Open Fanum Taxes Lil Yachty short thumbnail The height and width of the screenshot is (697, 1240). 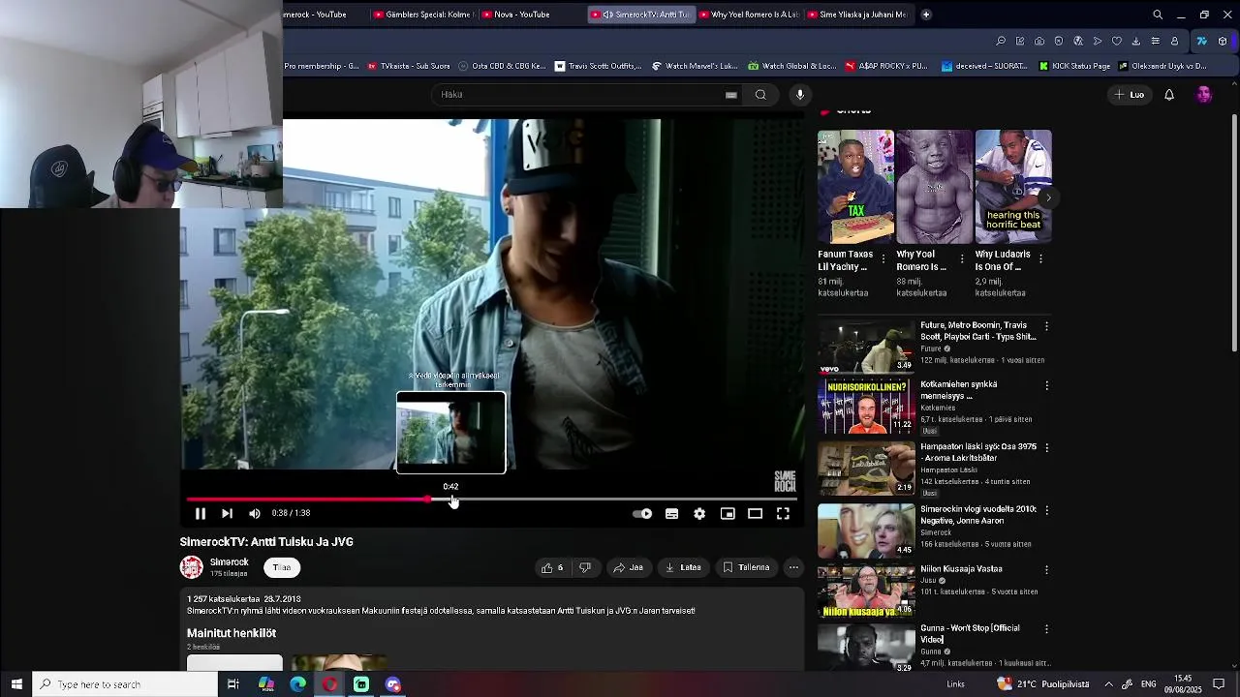coord(855,187)
